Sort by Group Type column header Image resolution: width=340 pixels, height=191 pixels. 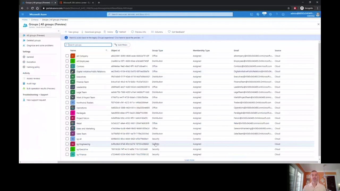(157, 50)
